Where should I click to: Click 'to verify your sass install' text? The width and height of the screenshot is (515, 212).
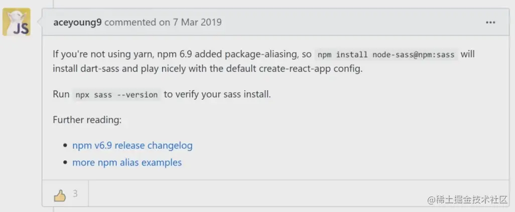coord(217,94)
